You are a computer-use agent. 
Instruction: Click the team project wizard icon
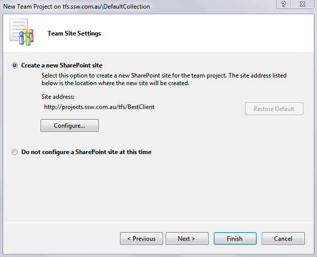click(x=21, y=33)
